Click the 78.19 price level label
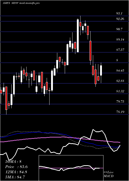The width and height of the screenshot is (129, 181). (120, 112)
